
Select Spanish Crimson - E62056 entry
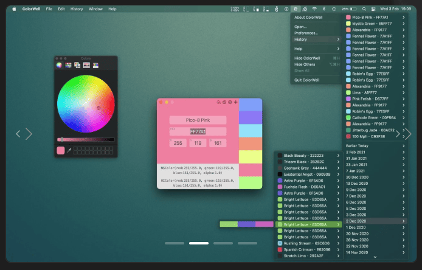tap(308, 249)
